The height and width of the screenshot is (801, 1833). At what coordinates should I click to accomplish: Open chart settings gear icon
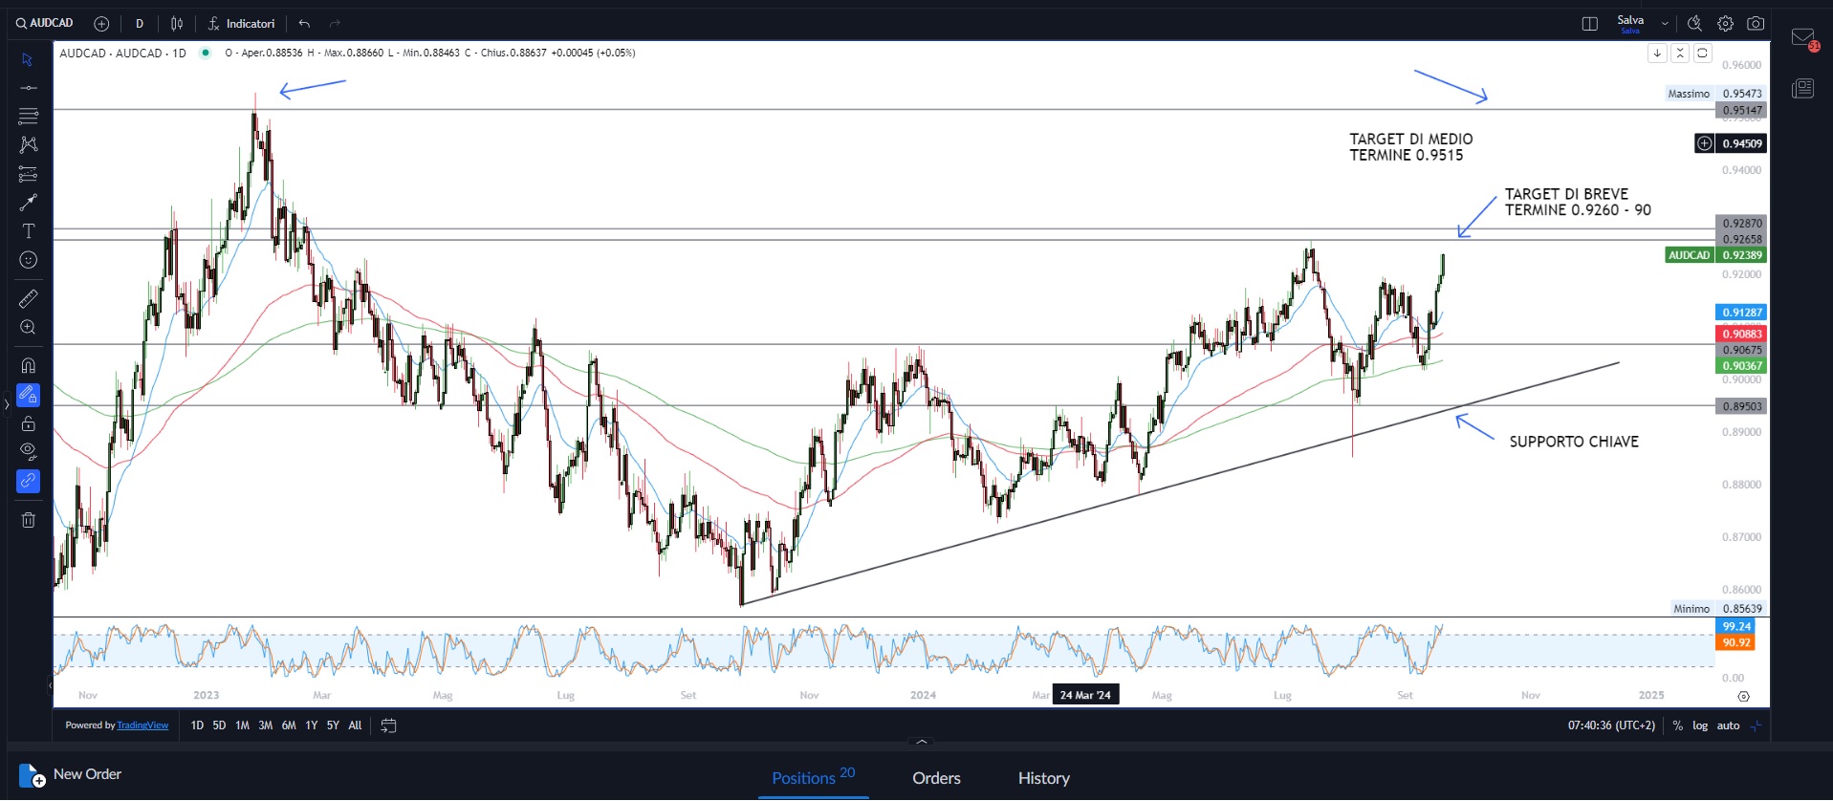[1725, 24]
